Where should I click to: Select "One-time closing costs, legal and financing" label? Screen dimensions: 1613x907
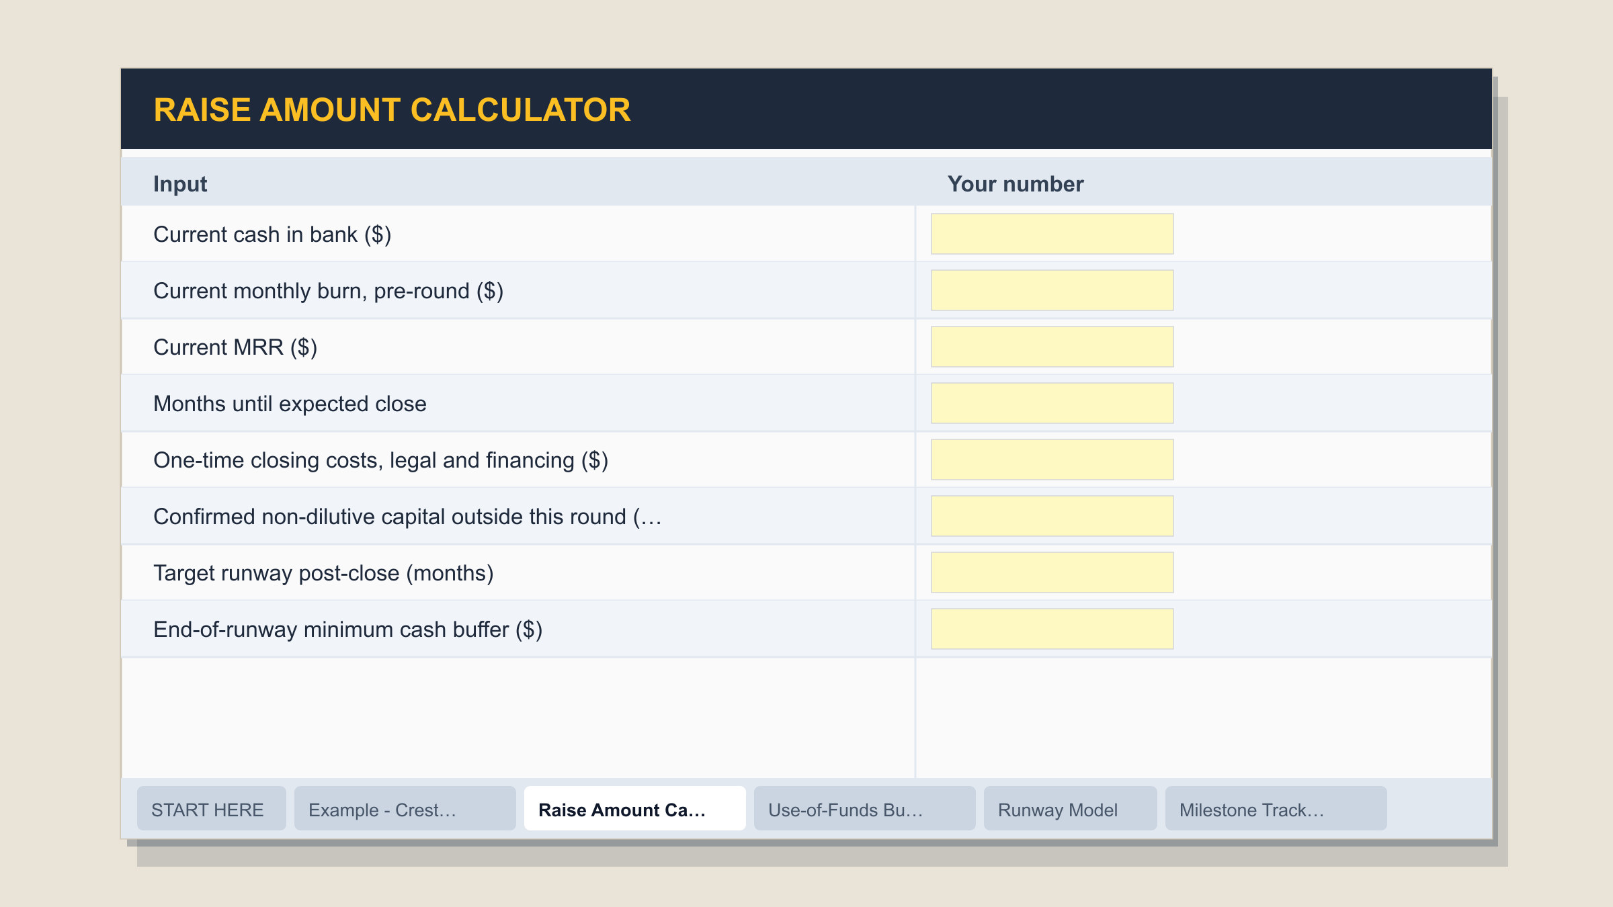coord(380,460)
